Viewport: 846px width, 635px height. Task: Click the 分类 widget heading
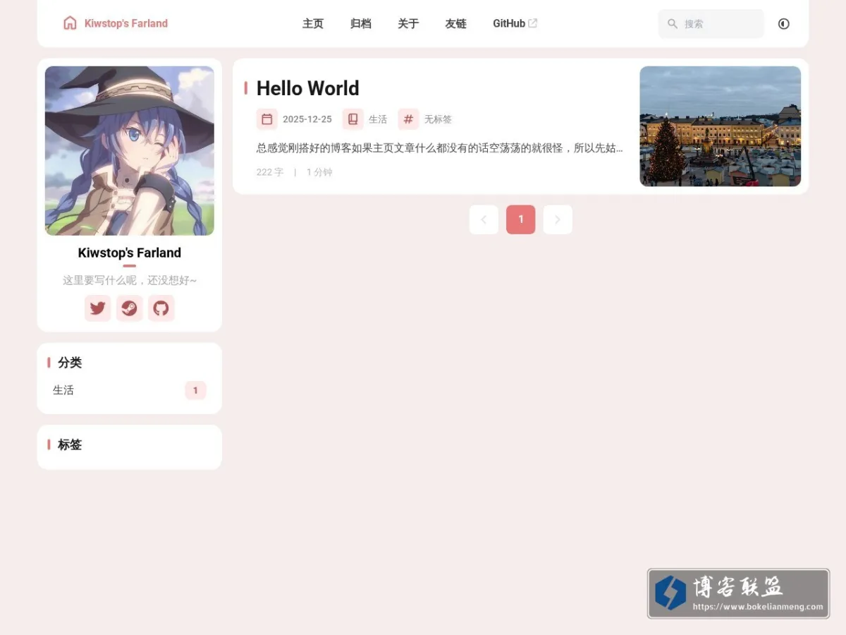70,363
